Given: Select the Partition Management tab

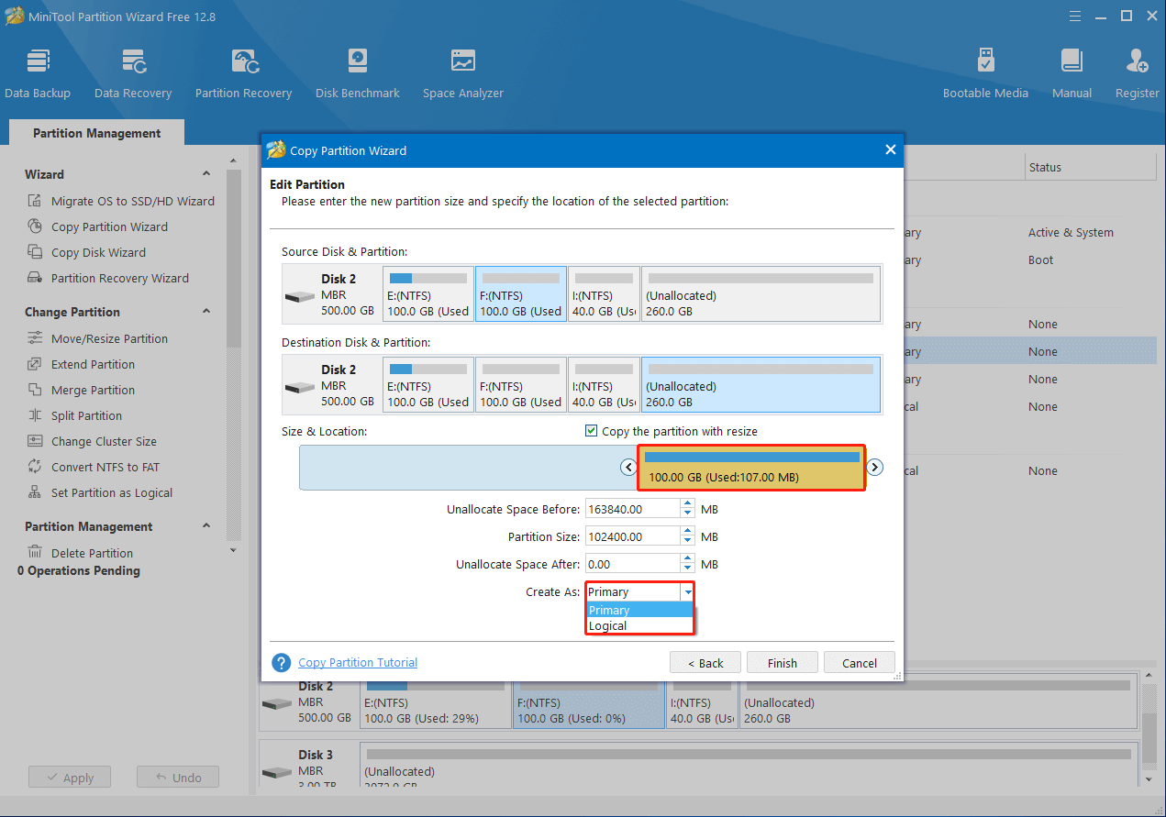Looking at the screenshot, I should [x=96, y=133].
